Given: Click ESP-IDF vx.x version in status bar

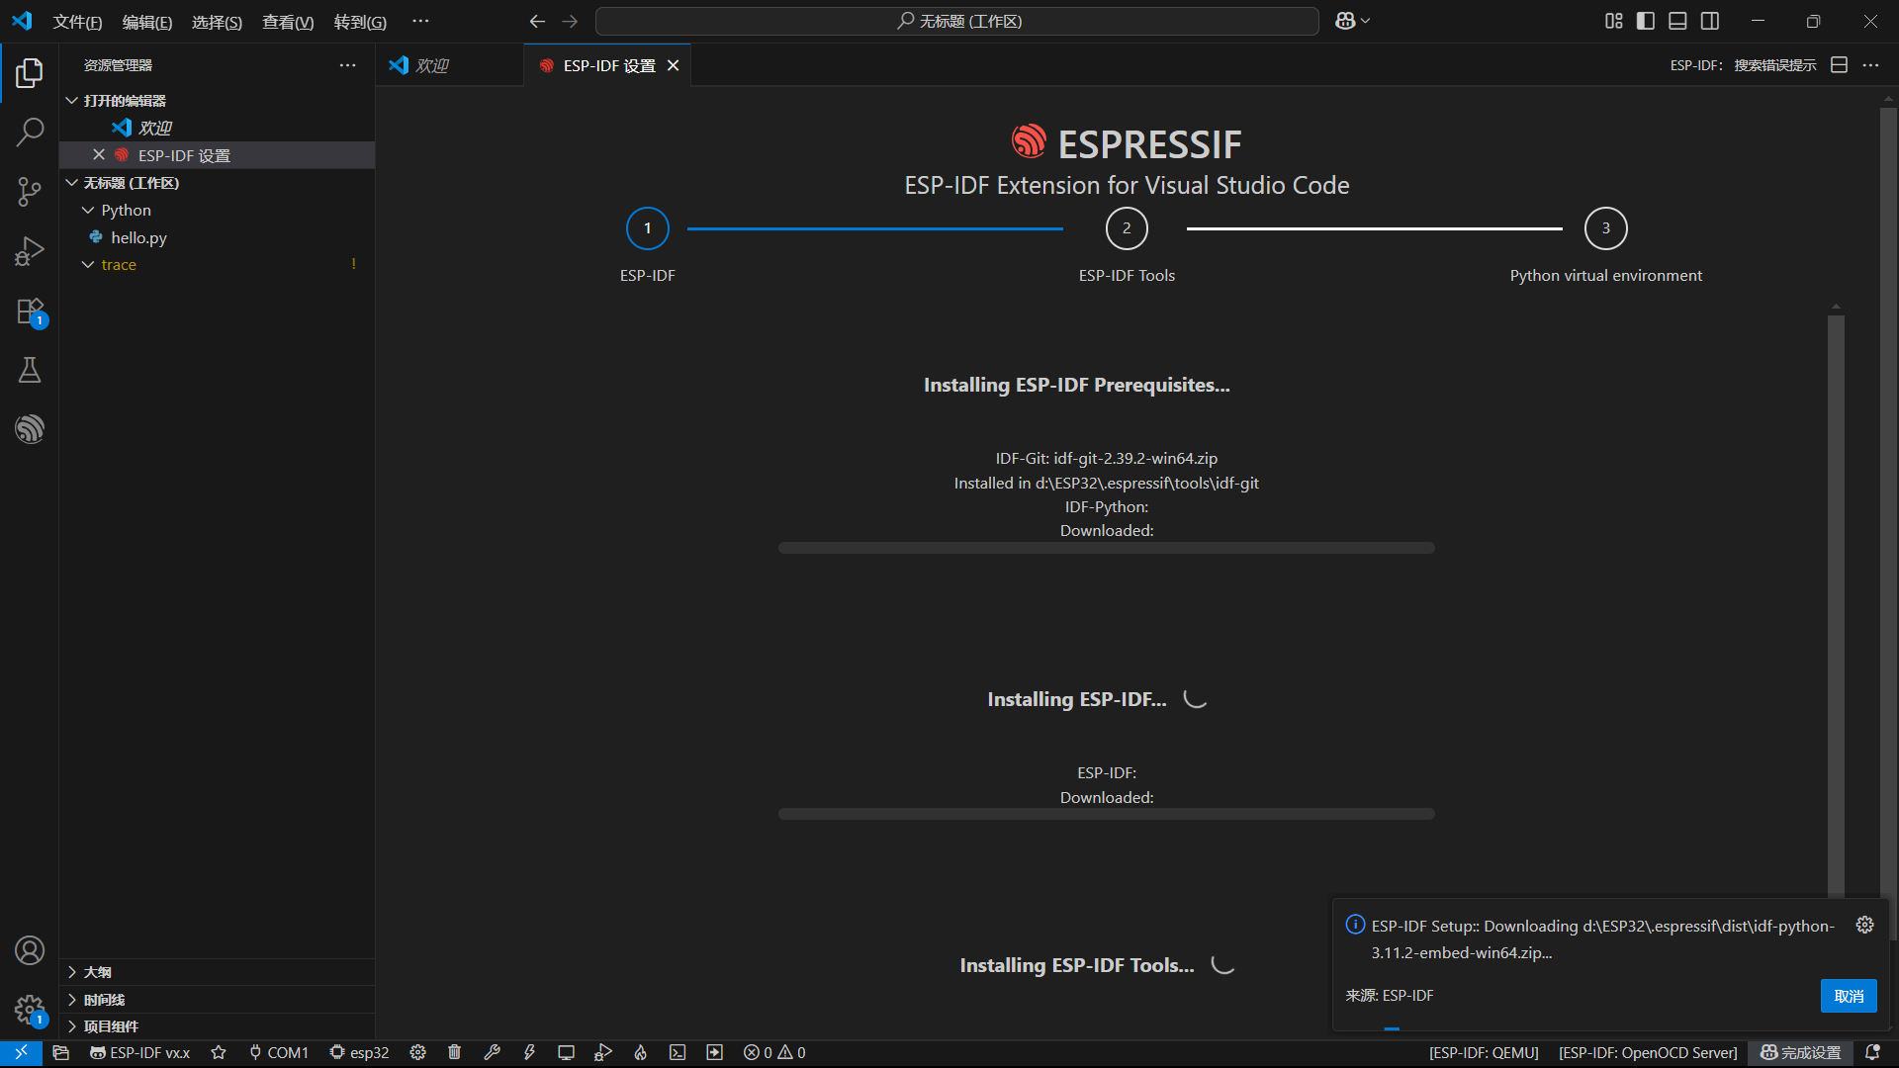Looking at the screenshot, I should pyautogui.click(x=139, y=1053).
